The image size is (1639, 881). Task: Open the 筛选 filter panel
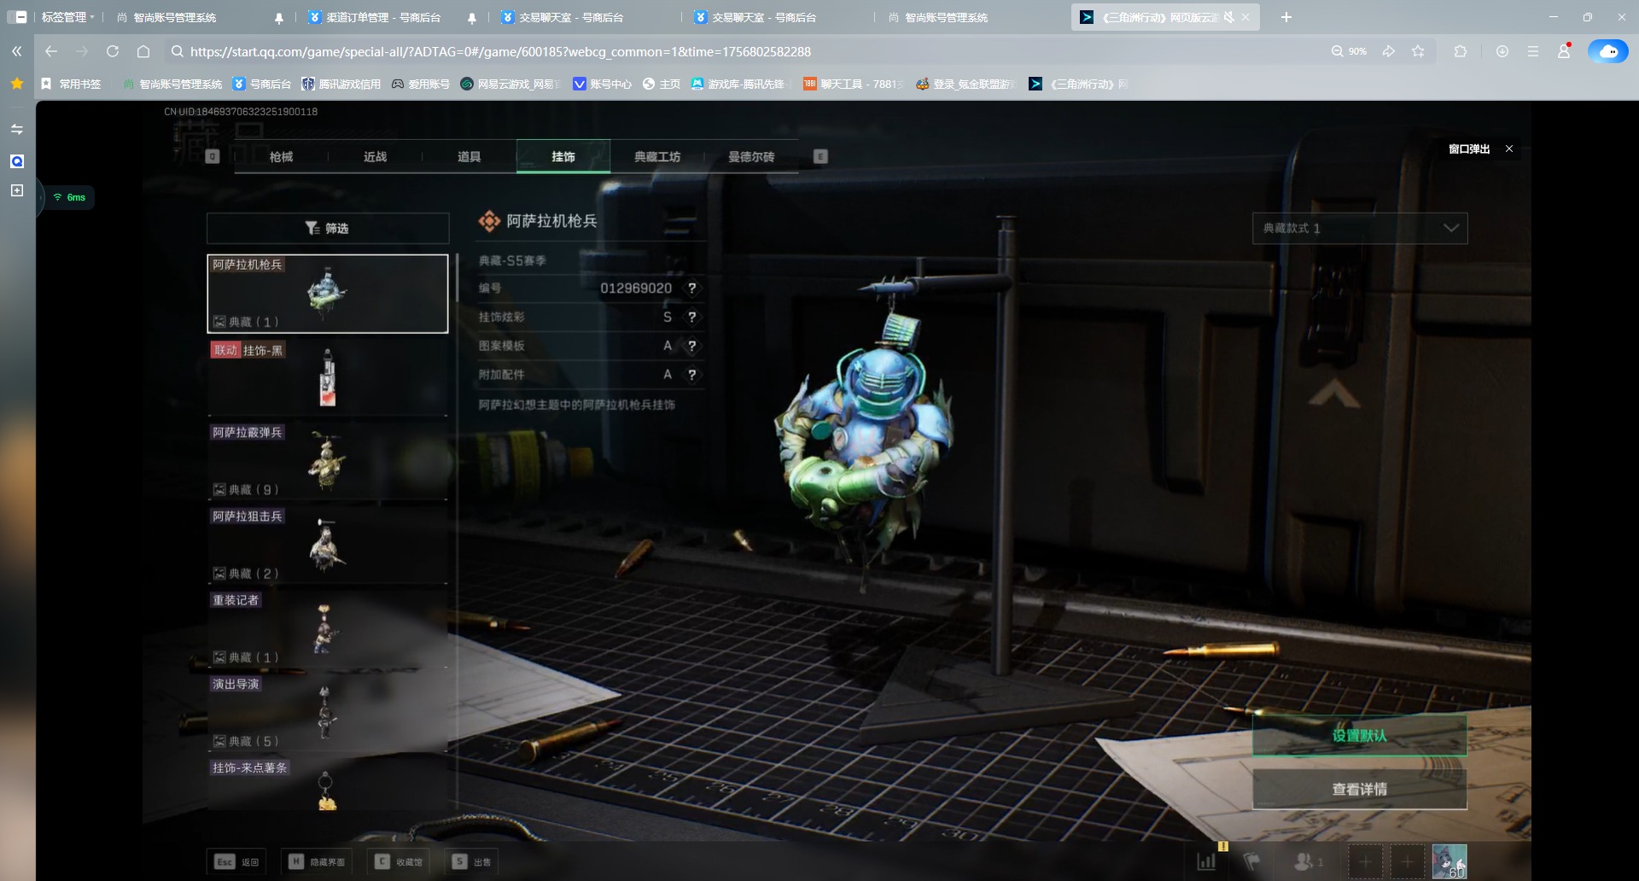pos(328,228)
